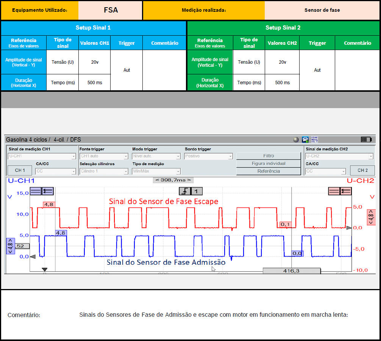Toggle the CH 2 channel button
This screenshot has width=381, height=341.
click(x=362, y=171)
